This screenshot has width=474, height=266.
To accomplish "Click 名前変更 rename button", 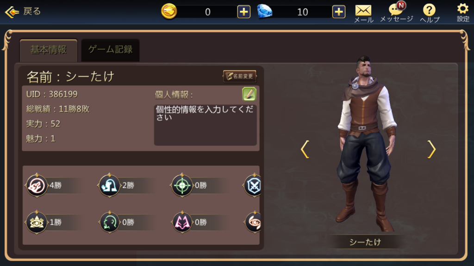I will tap(240, 76).
